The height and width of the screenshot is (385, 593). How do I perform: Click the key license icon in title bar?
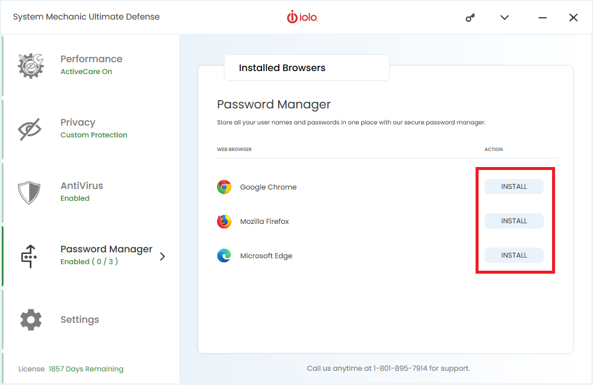(470, 17)
